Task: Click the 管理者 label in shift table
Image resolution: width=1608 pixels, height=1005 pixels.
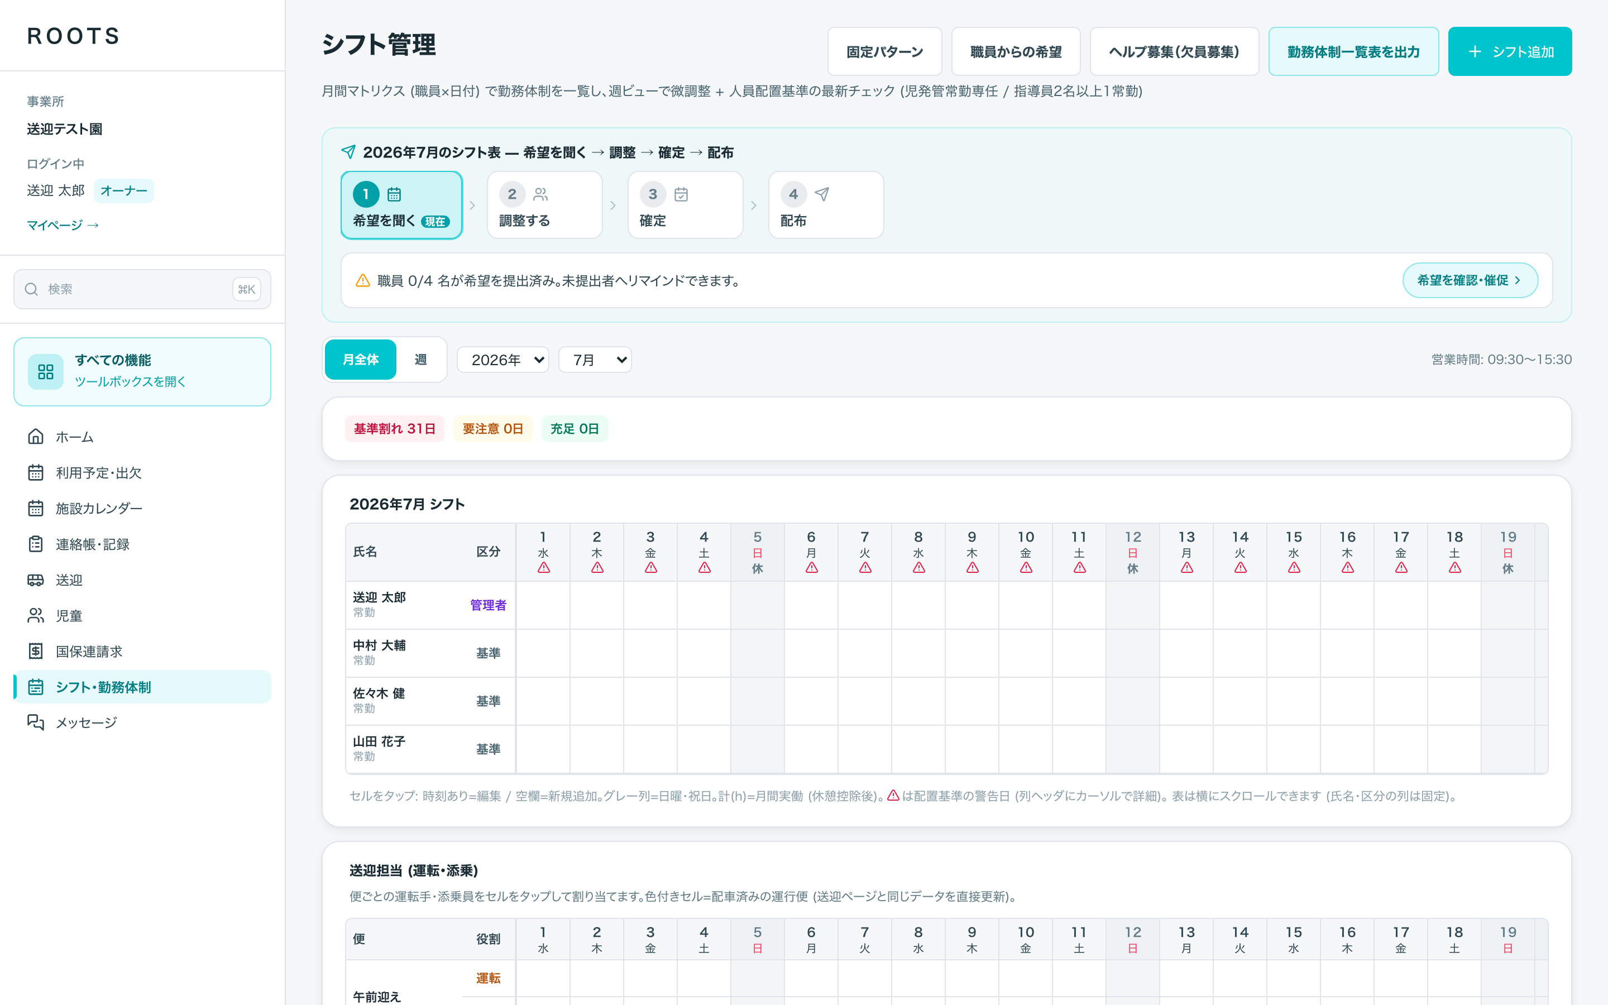Action: tap(488, 605)
